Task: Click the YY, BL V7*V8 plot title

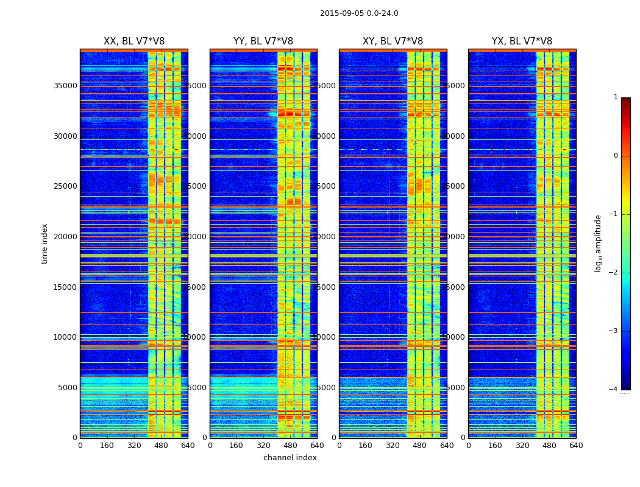Action: tap(263, 41)
